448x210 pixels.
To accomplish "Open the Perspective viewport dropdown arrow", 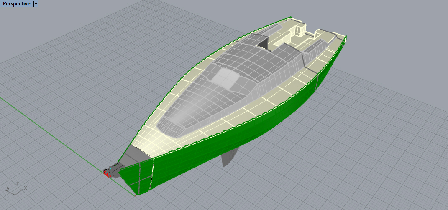I will click(36, 4).
